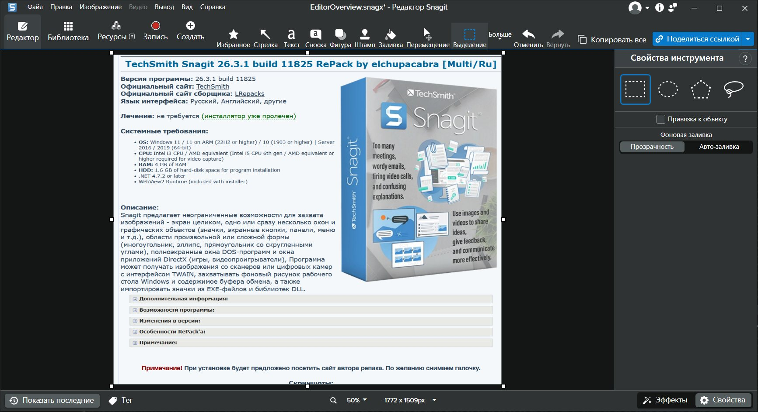Set background fill to Прозрачность
The height and width of the screenshot is (412, 758).
coord(652,147)
